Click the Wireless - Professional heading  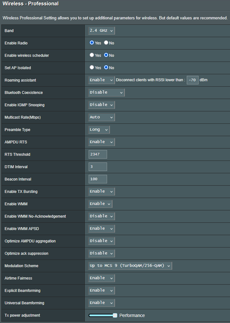(30, 4)
